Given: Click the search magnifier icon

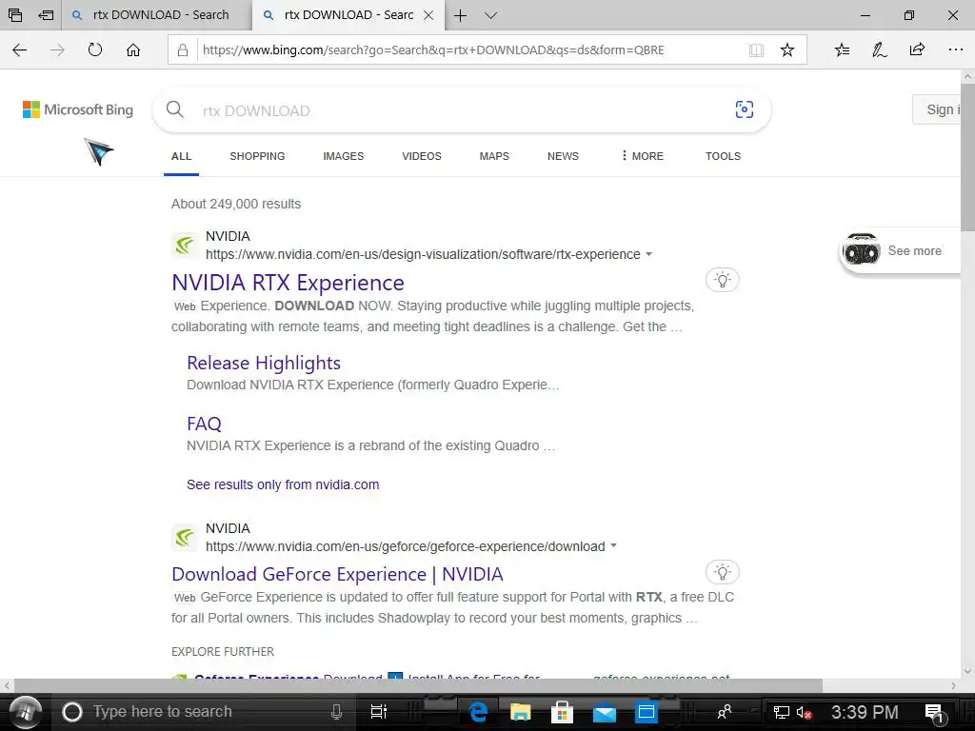Looking at the screenshot, I should pos(175,109).
